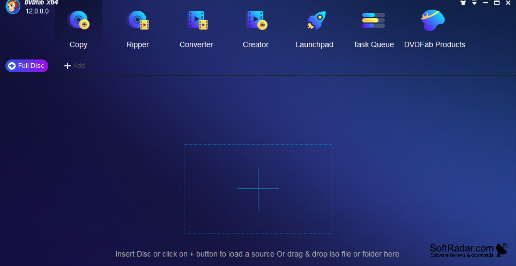Image resolution: width=516 pixels, height=266 pixels.
Task: Open the Converter module
Action: tap(197, 29)
